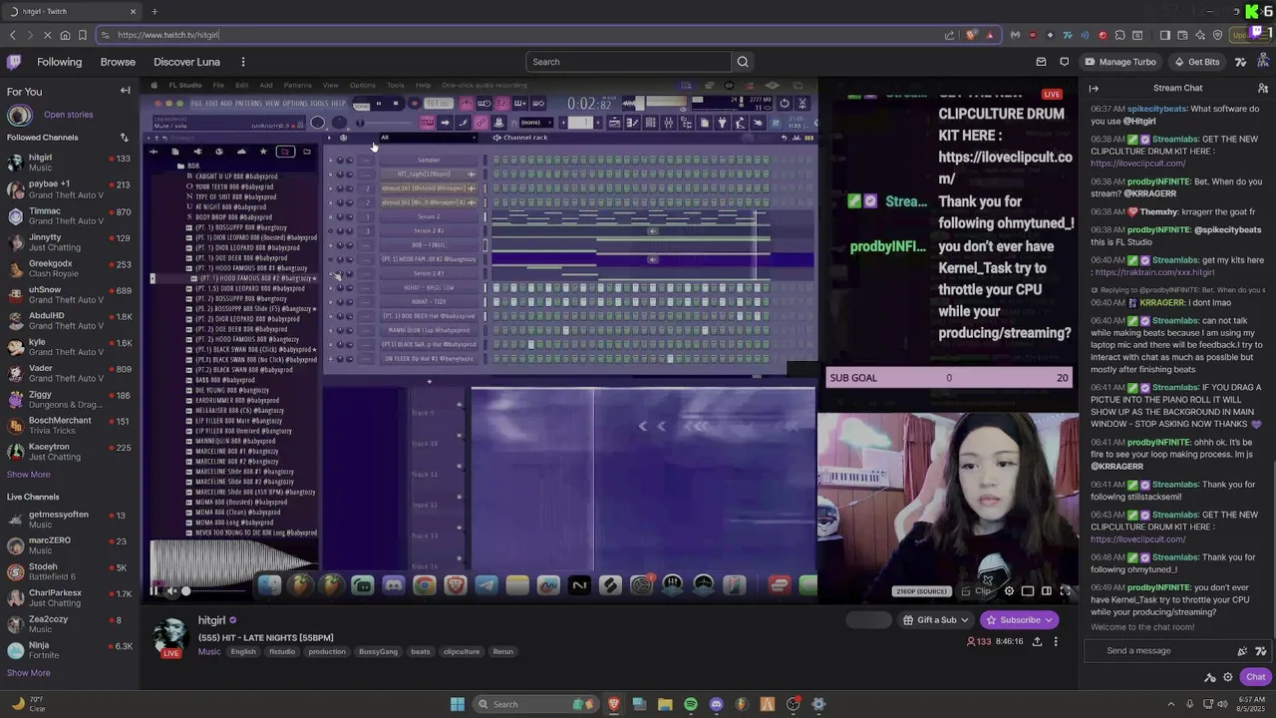Show more followed channels

tap(28, 475)
